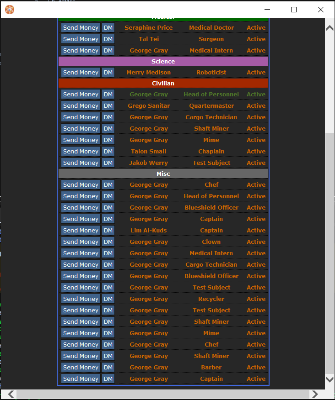335x400 pixels.
Task: Send money to Merry Medison the Roboticist
Action: tap(81, 73)
